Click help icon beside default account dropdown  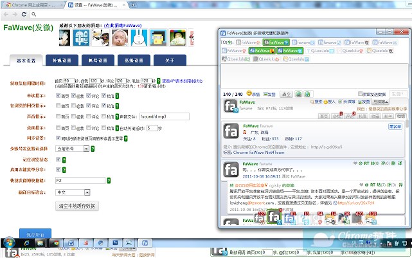(93, 149)
